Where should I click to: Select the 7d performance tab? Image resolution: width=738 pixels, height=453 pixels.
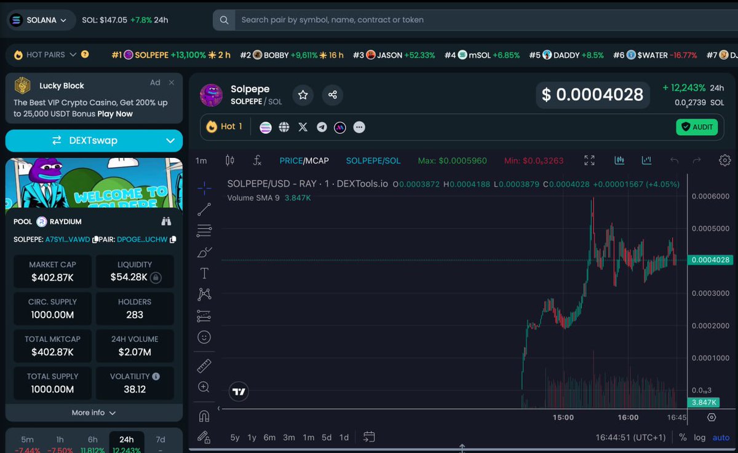[161, 444]
